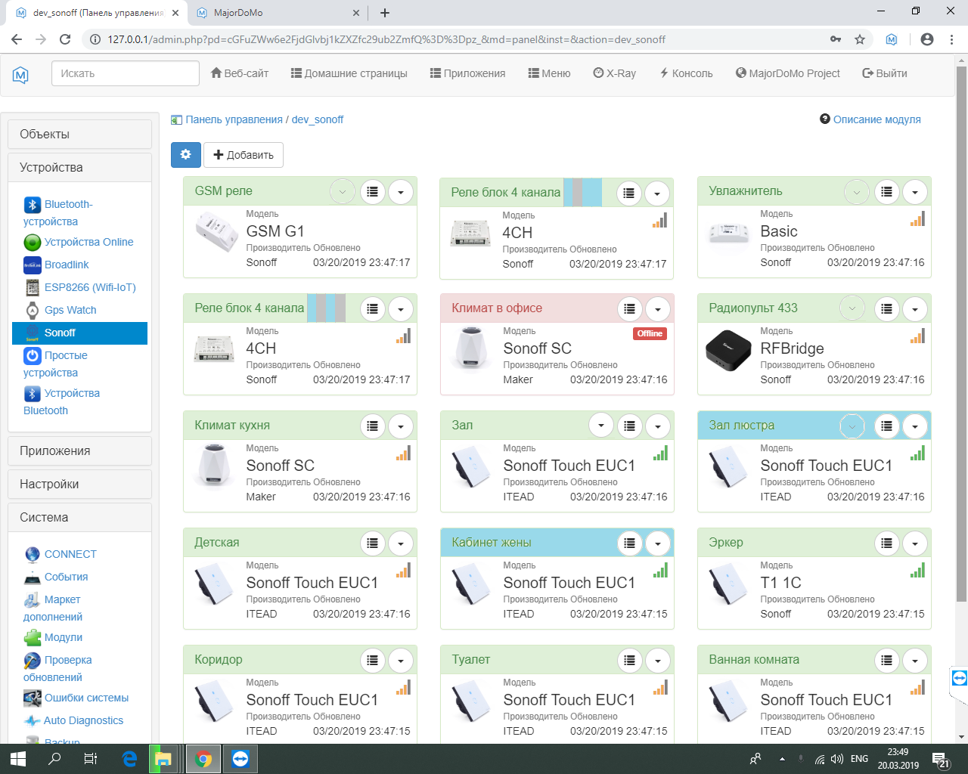Open the Приложения top menu
The height and width of the screenshot is (774, 968).
tap(467, 73)
